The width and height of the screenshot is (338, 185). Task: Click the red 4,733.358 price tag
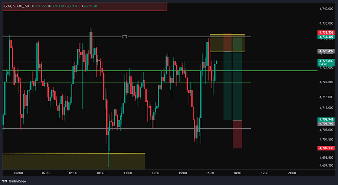(x=326, y=32)
